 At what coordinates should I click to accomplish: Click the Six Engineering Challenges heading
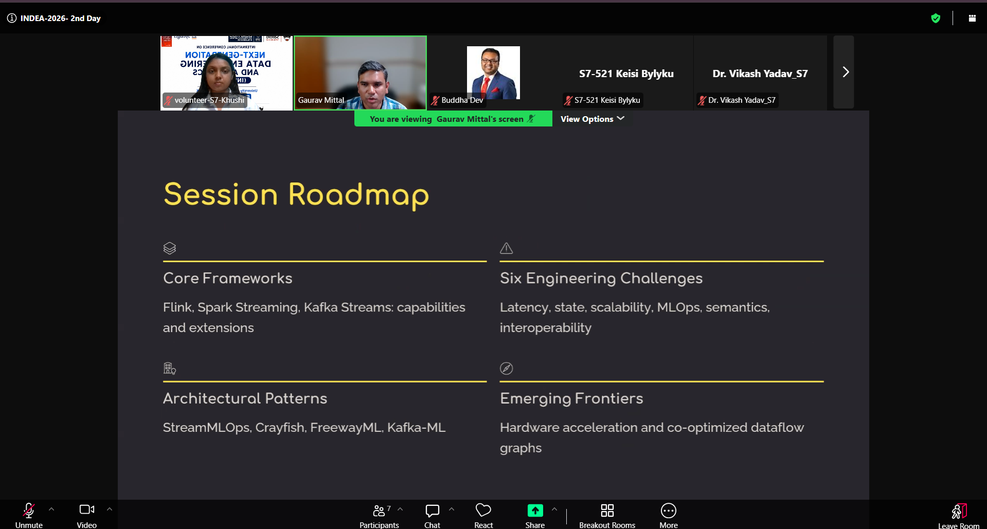(x=601, y=278)
